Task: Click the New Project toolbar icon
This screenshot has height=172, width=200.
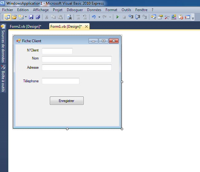Action: click(7, 17)
